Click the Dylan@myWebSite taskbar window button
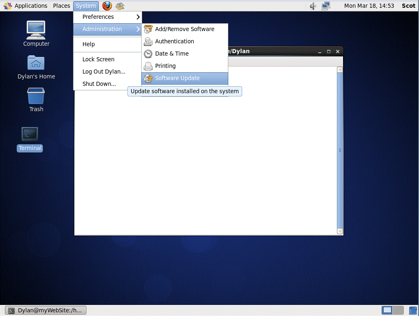 click(45, 310)
